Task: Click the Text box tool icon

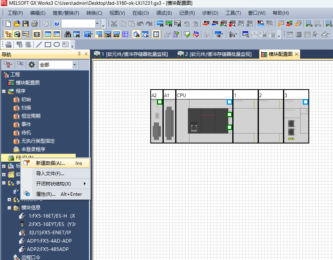Action: pyautogui.click(x=65, y=44)
